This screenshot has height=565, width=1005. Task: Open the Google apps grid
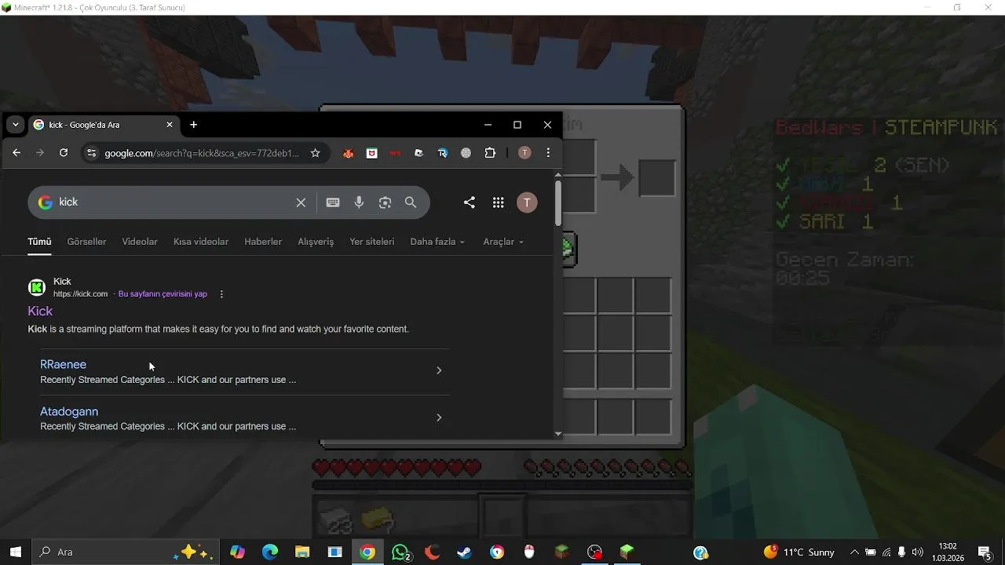click(498, 202)
